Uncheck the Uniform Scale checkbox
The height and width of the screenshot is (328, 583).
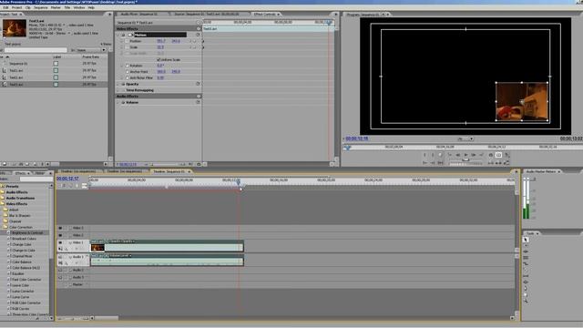pos(159,59)
